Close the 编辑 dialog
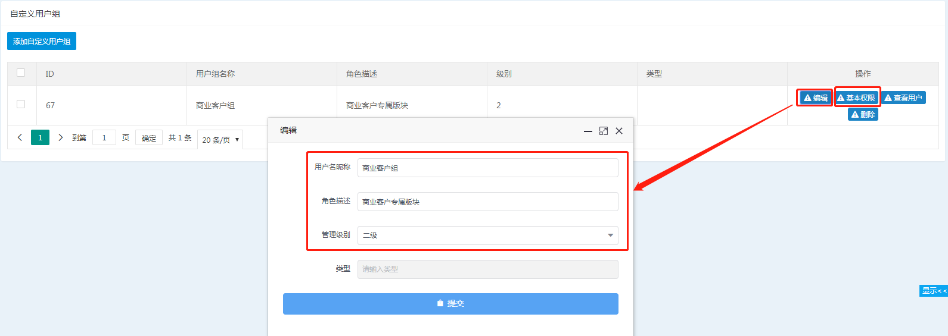Image resolution: width=948 pixels, height=336 pixels. (x=619, y=131)
